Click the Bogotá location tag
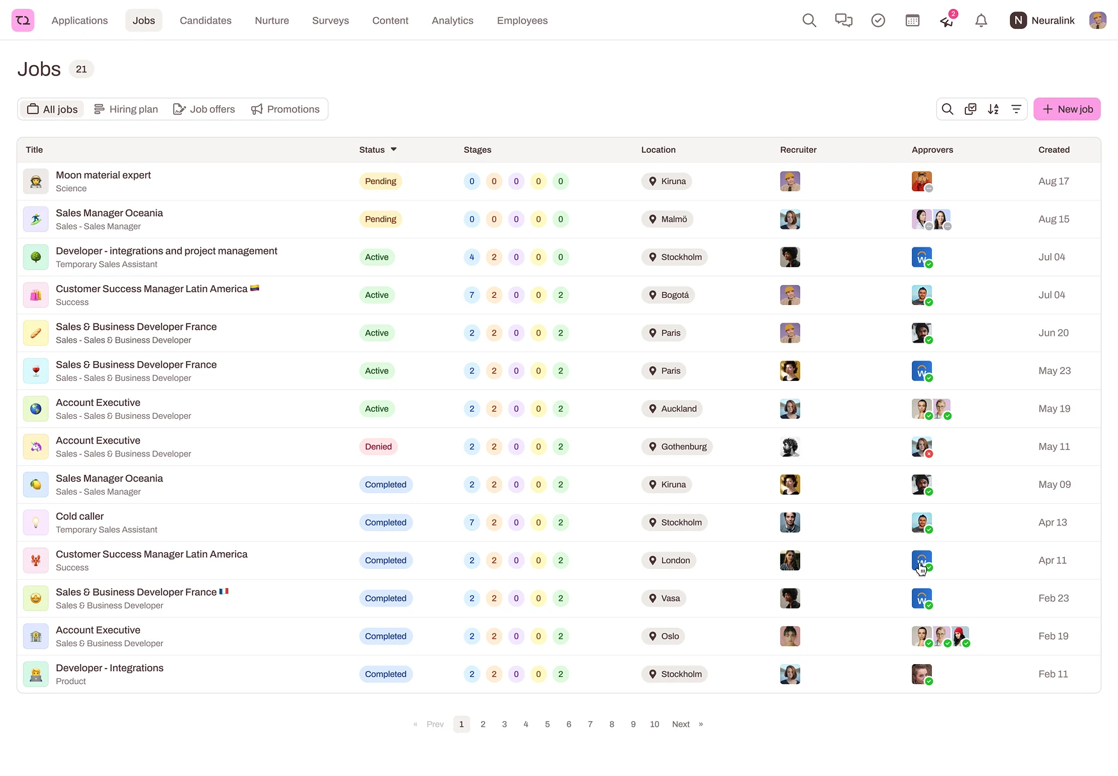Screen dimensions: 1118x776 [x=668, y=295]
